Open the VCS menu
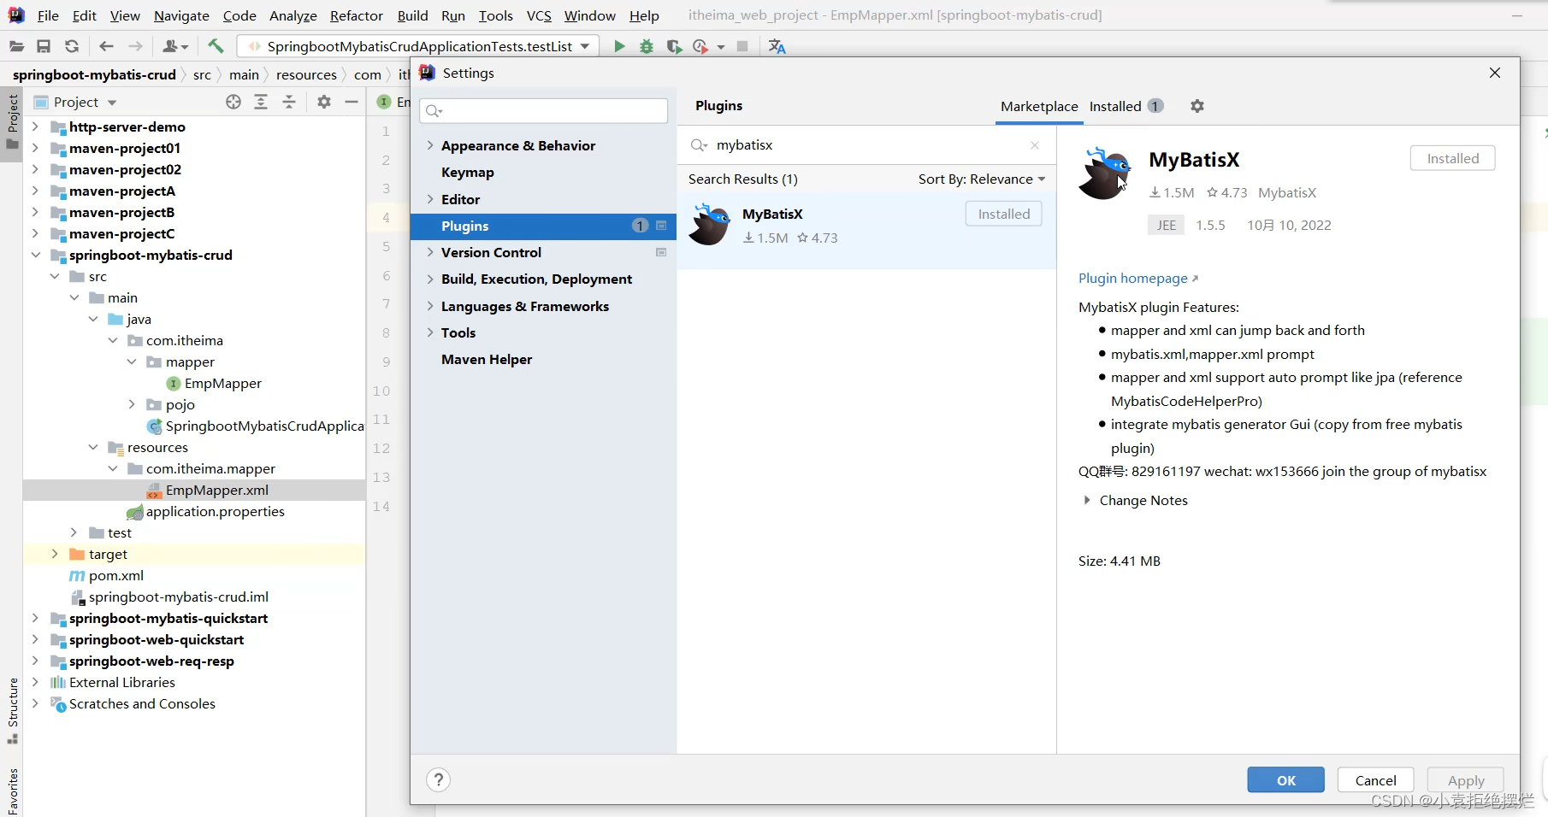 coord(539,15)
